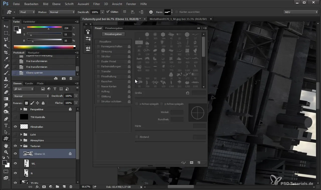This screenshot has height=190, width=321.
Task: Select the Gradient tool
Action: coord(6,99)
